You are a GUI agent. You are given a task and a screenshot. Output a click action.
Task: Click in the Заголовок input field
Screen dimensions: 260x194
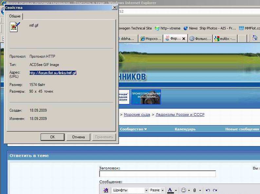click(x=157, y=174)
